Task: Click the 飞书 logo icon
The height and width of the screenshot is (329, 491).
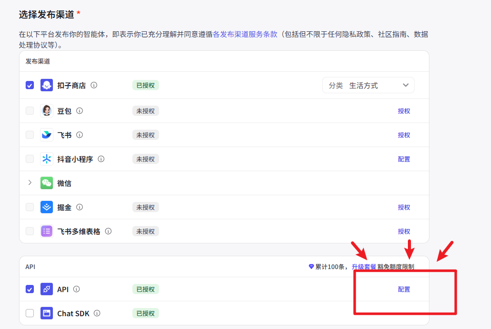Action: [x=47, y=135]
